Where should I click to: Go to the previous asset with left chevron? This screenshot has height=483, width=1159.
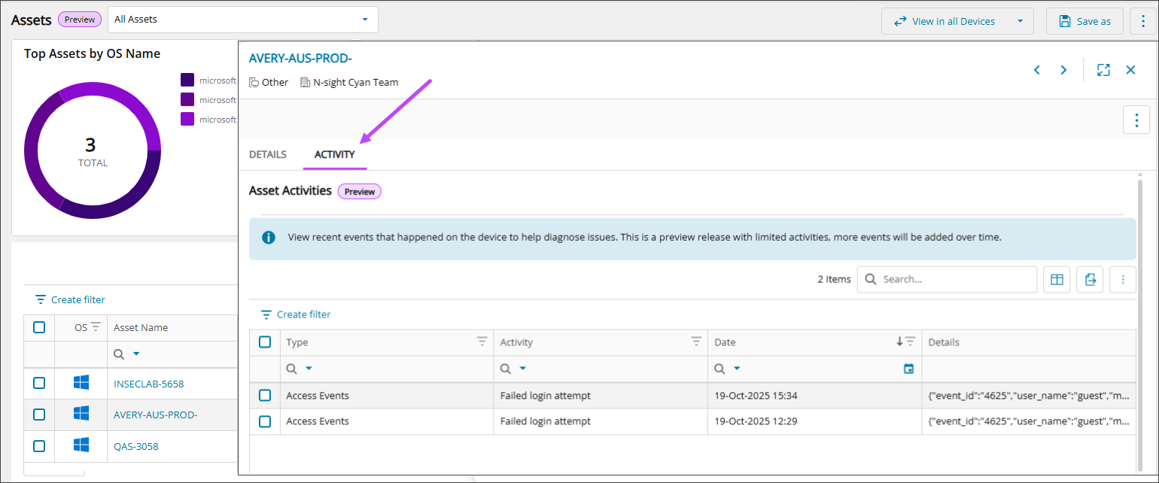point(1037,70)
